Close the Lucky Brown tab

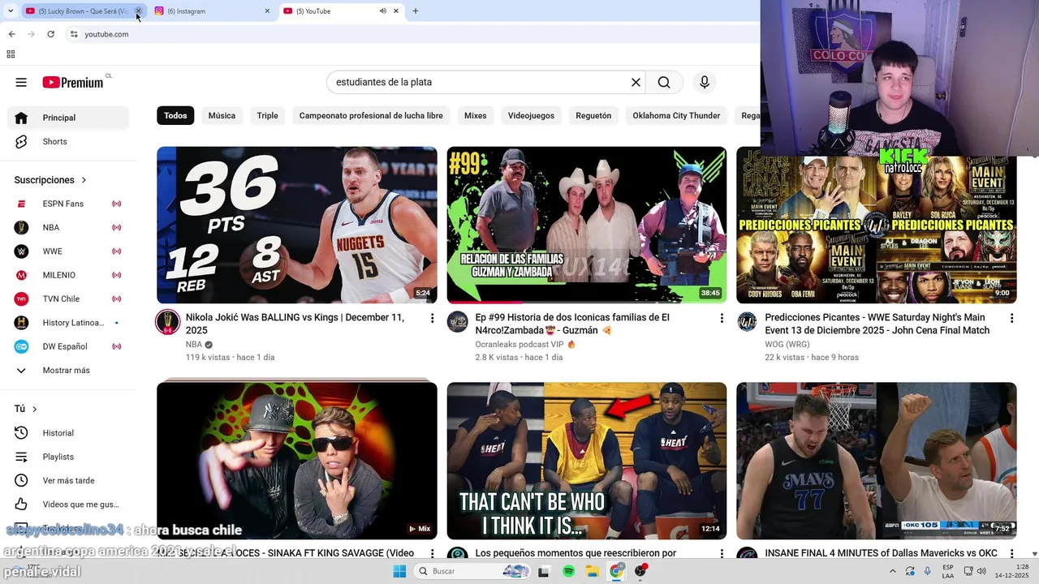tap(138, 11)
